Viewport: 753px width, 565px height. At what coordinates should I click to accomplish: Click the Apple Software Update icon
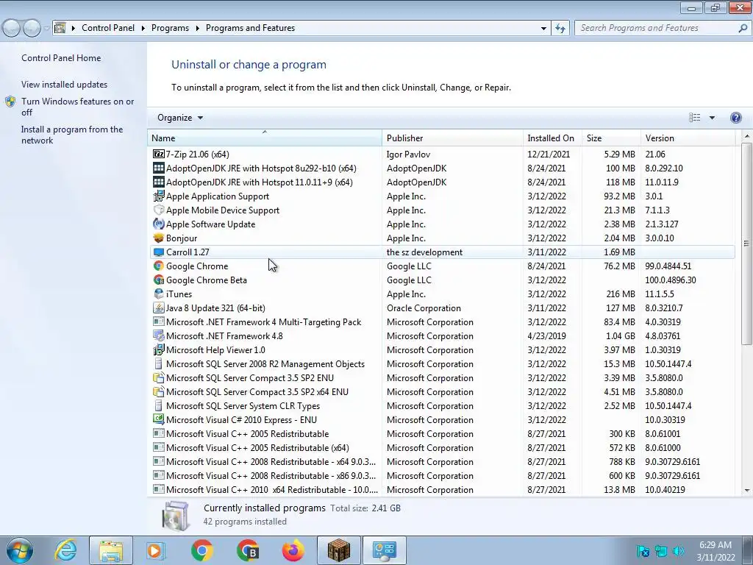[x=159, y=224]
